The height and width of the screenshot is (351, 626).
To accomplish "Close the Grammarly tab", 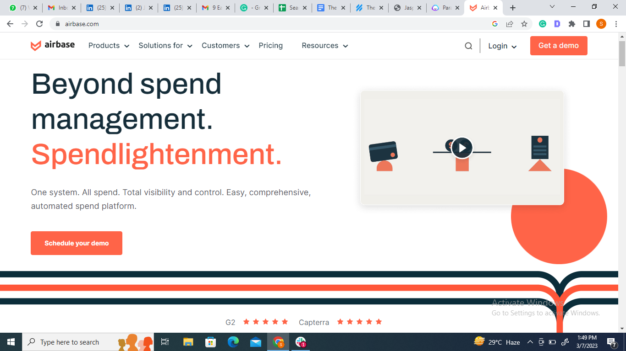I will tap(266, 8).
